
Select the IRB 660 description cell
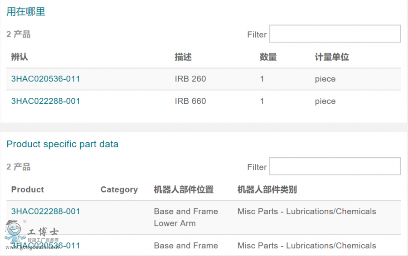pos(190,101)
